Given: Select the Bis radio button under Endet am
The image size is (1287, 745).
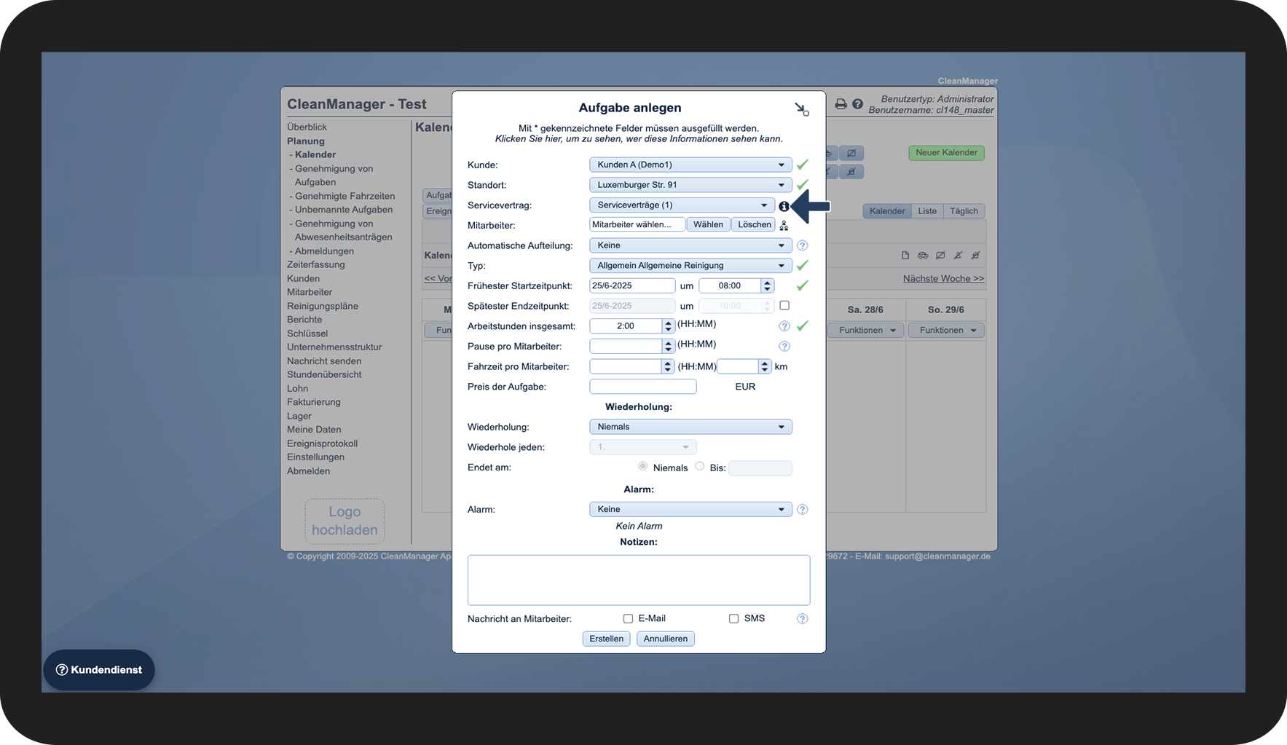Looking at the screenshot, I should (699, 466).
